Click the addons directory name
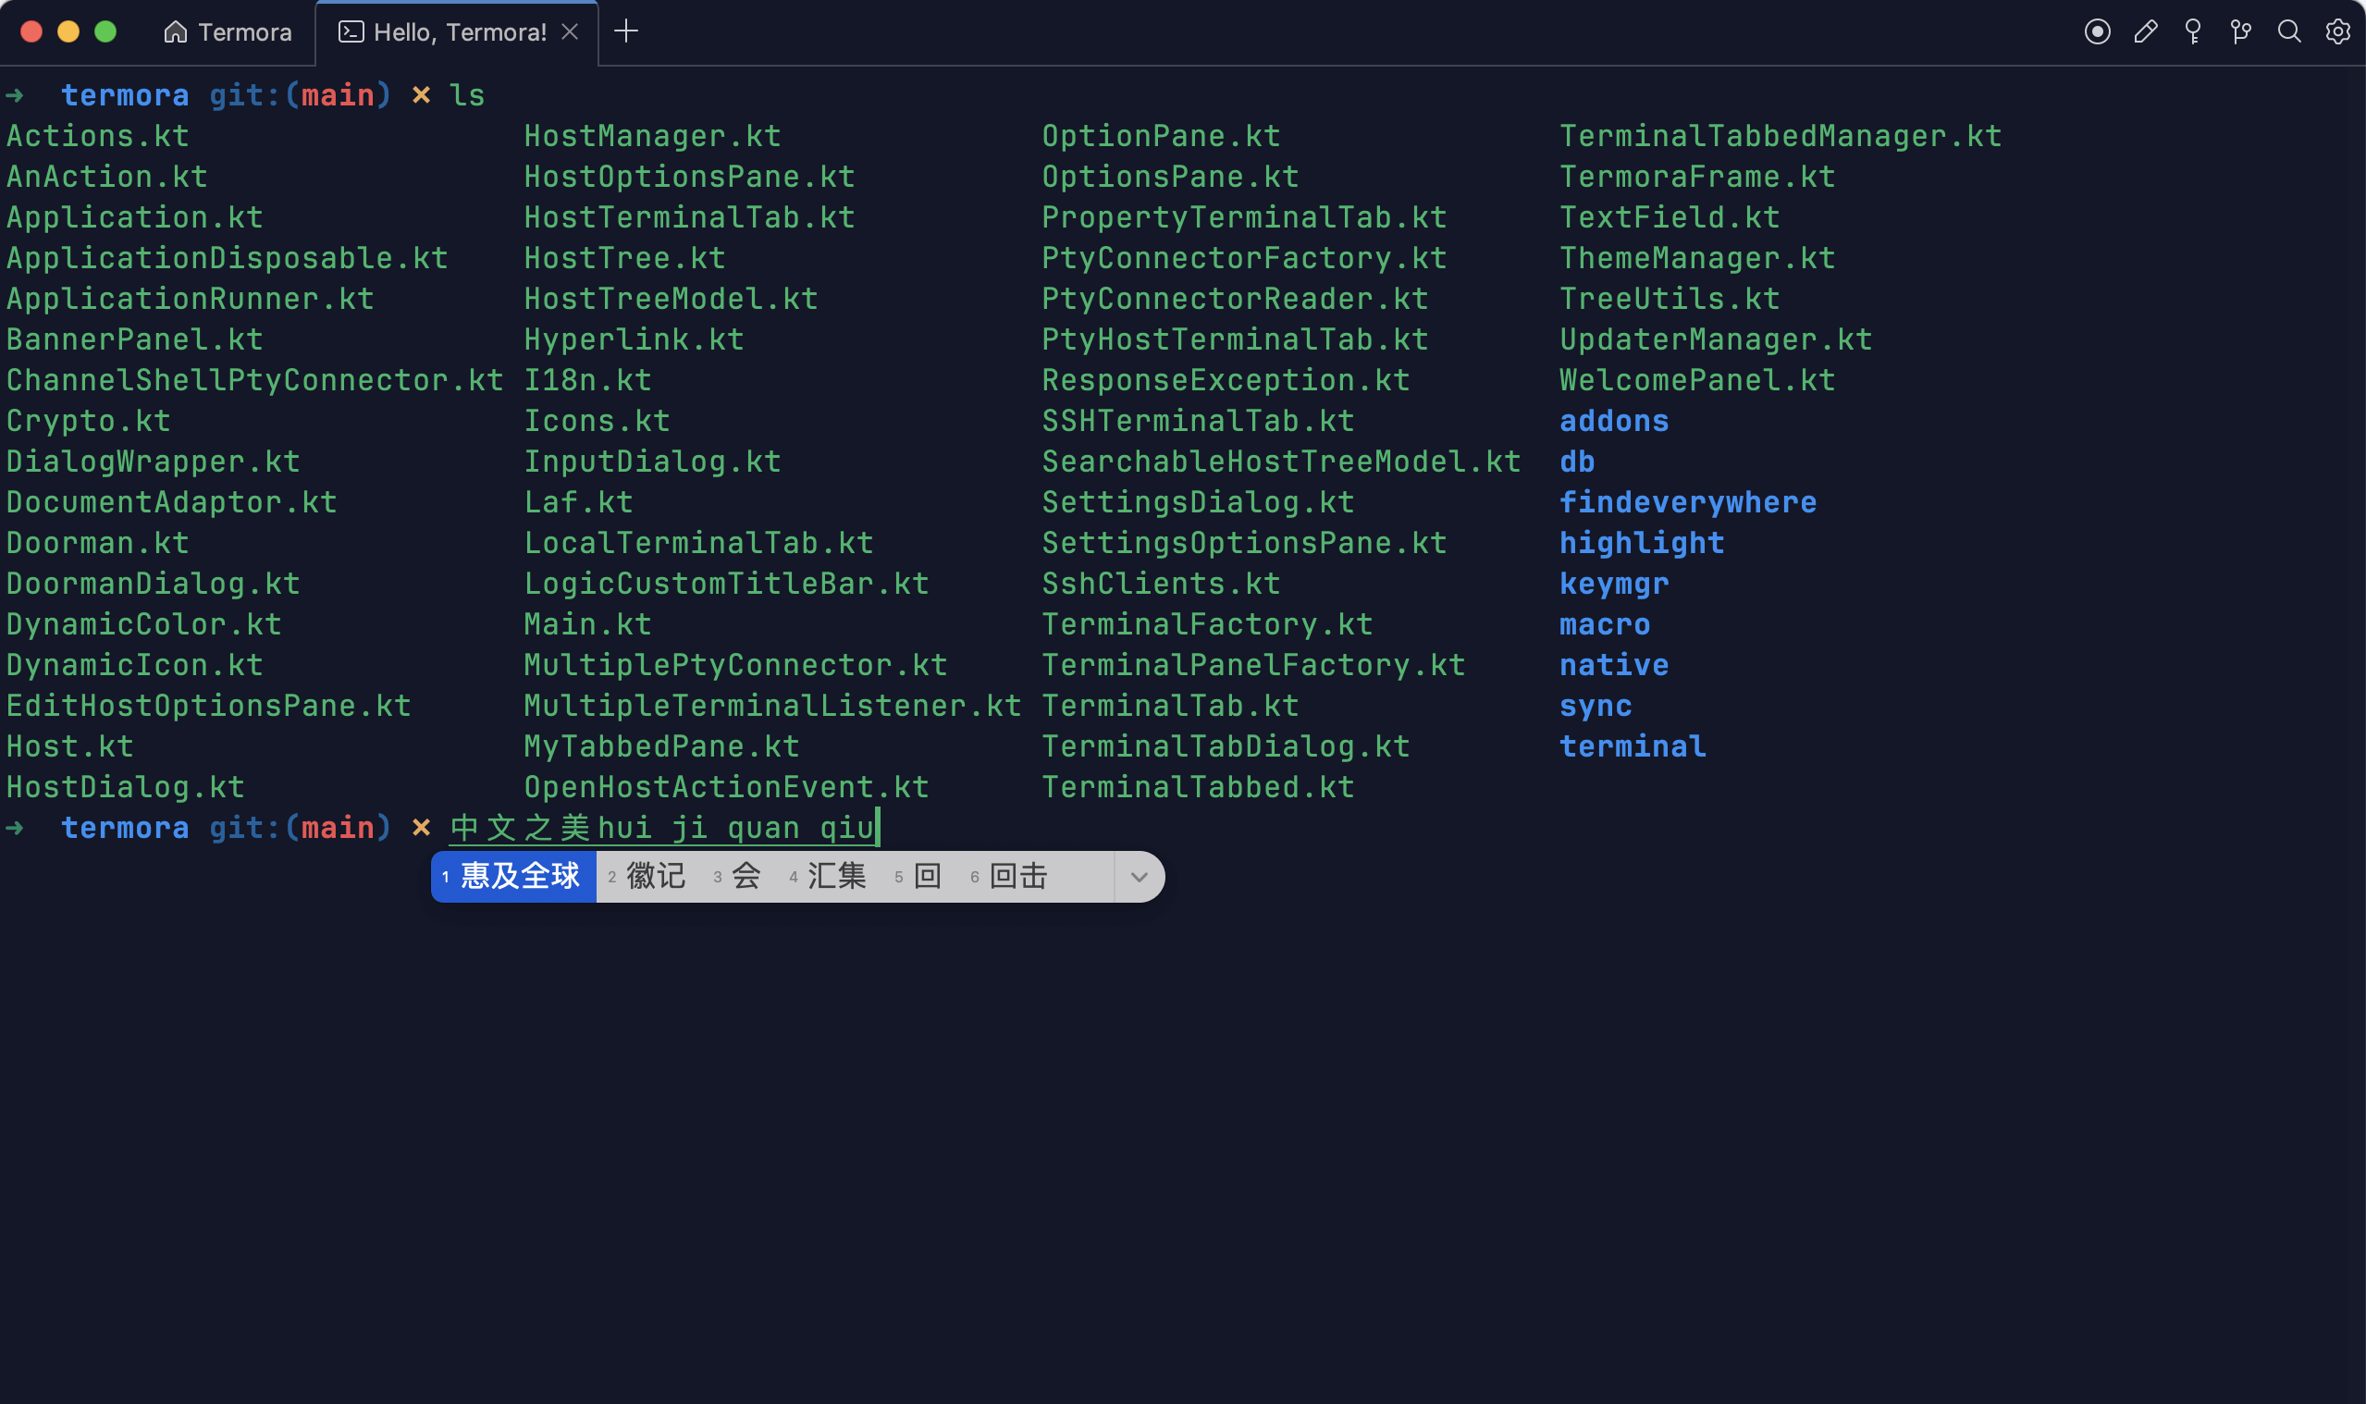This screenshot has width=2366, height=1404. click(1615, 421)
